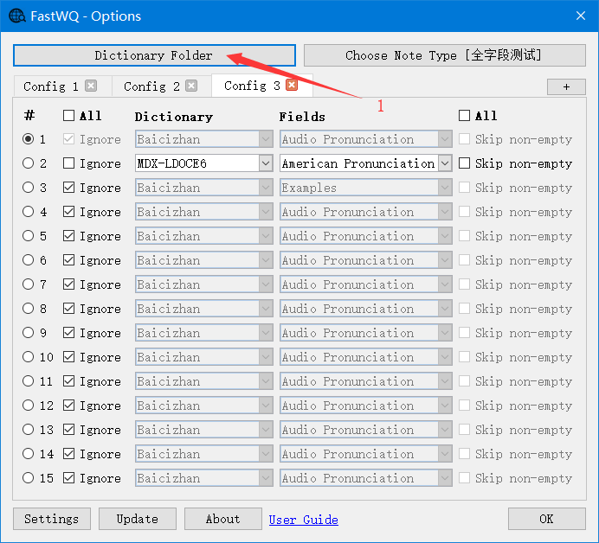
Task: Open the MDX-LDOCE6 dictionary dropdown
Action: point(266,163)
